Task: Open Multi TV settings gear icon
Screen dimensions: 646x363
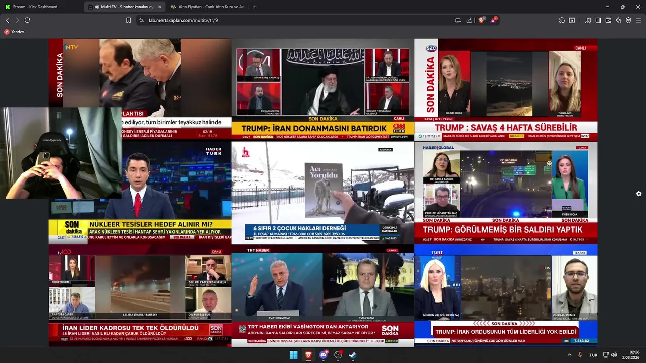Action: tap(639, 194)
